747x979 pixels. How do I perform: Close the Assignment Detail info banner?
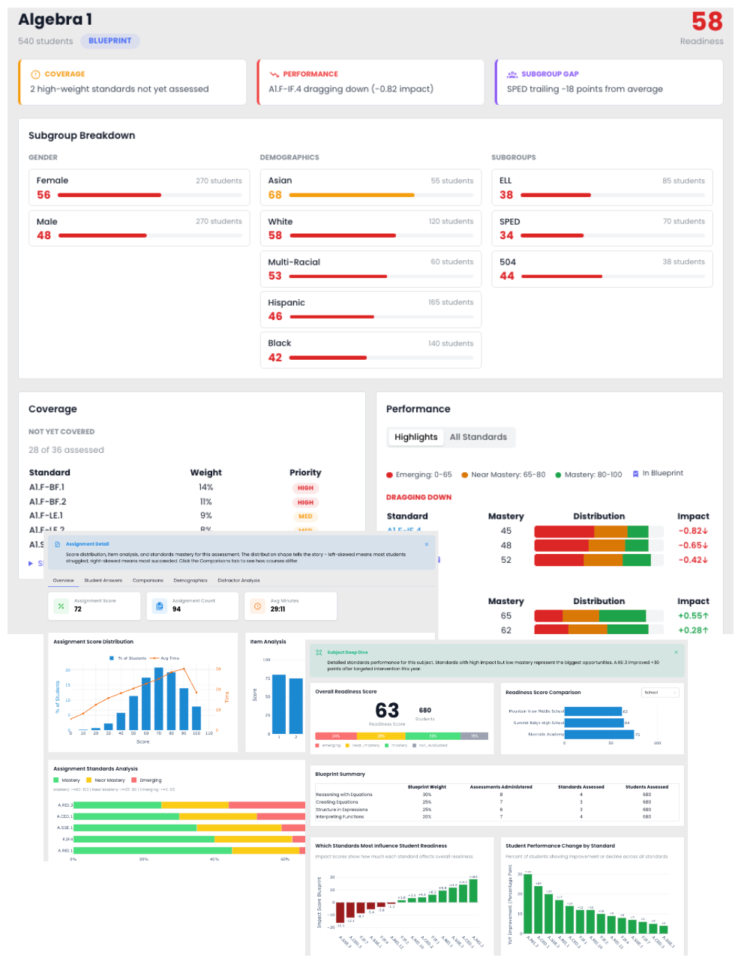pyautogui.click(x=427, y=544)
